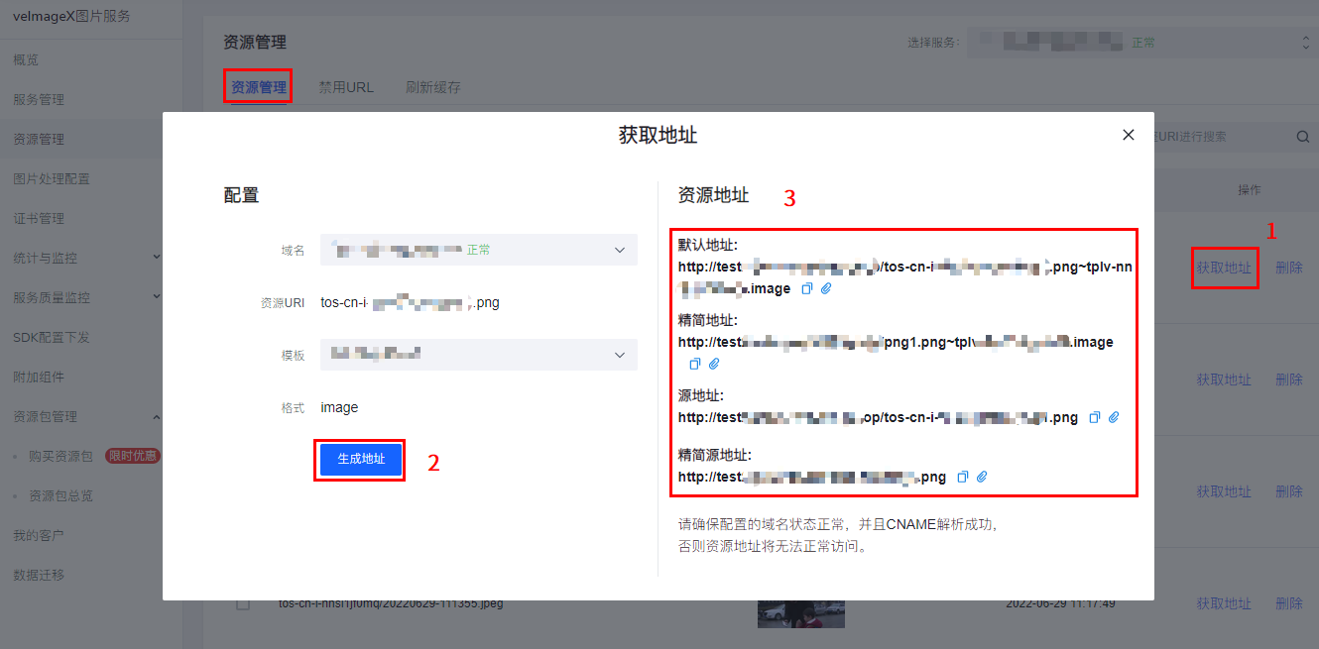Screen dimensions: 1319x649
Task: Open SDK配置下发 in the sidebar
Action: tap(52, 337)
